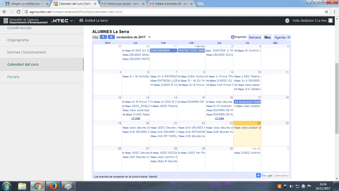Click the Google Calendario plus icon

click(258, 175)
